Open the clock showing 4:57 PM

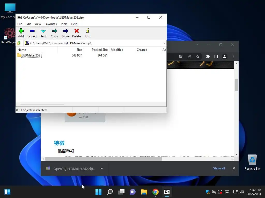(254, 192)
